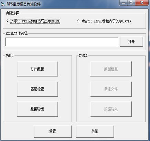The height and width of the screenshot is (141, 150).
Task: Minimize the RPS window
Action: click(x=124, y=3)
